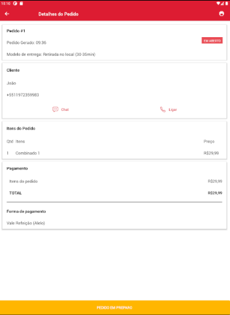
Task: Click the EM ABERTO status badge
Action: click(x=212, y=41)
